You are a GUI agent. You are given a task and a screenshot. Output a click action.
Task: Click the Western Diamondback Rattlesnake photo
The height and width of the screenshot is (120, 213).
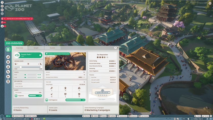65,61
